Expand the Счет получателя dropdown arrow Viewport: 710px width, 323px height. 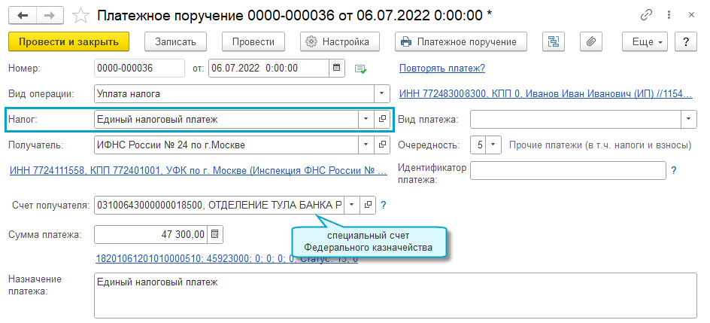click(352, 205)
